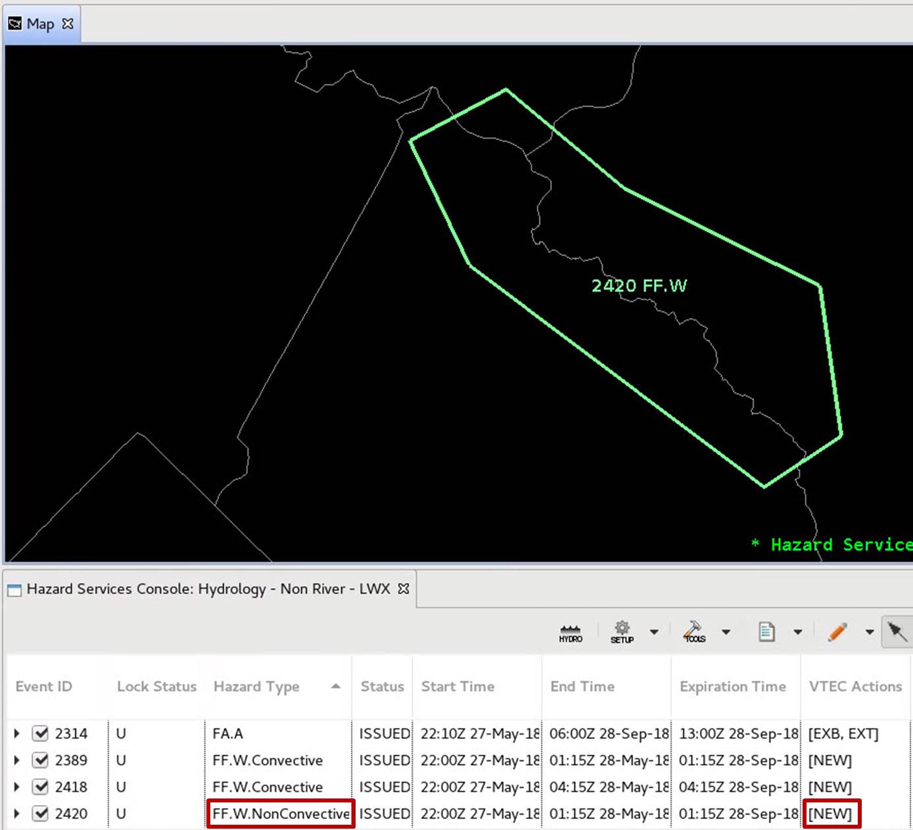The height and width of the screenshot is (830, 913).
Task: Toggle checkbox for event 2418
Action: 41,787
